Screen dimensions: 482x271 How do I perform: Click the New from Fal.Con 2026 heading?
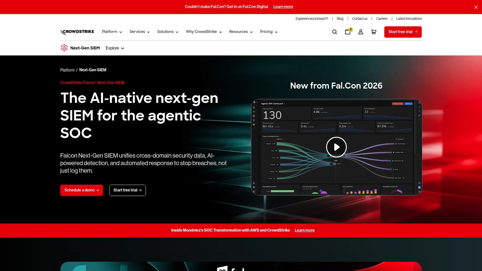[x=336, y=86]
